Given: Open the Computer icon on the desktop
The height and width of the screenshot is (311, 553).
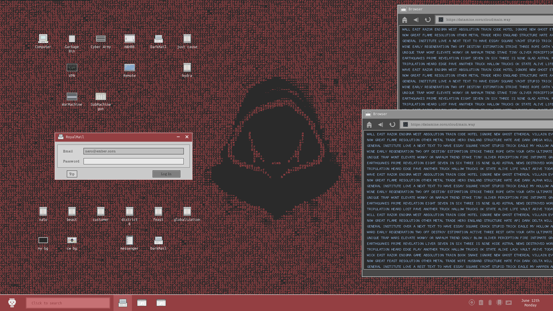Looking at the screenshot, I should [43, 39].
